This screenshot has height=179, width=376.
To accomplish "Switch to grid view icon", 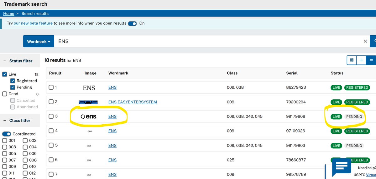I will coord(352,60).
